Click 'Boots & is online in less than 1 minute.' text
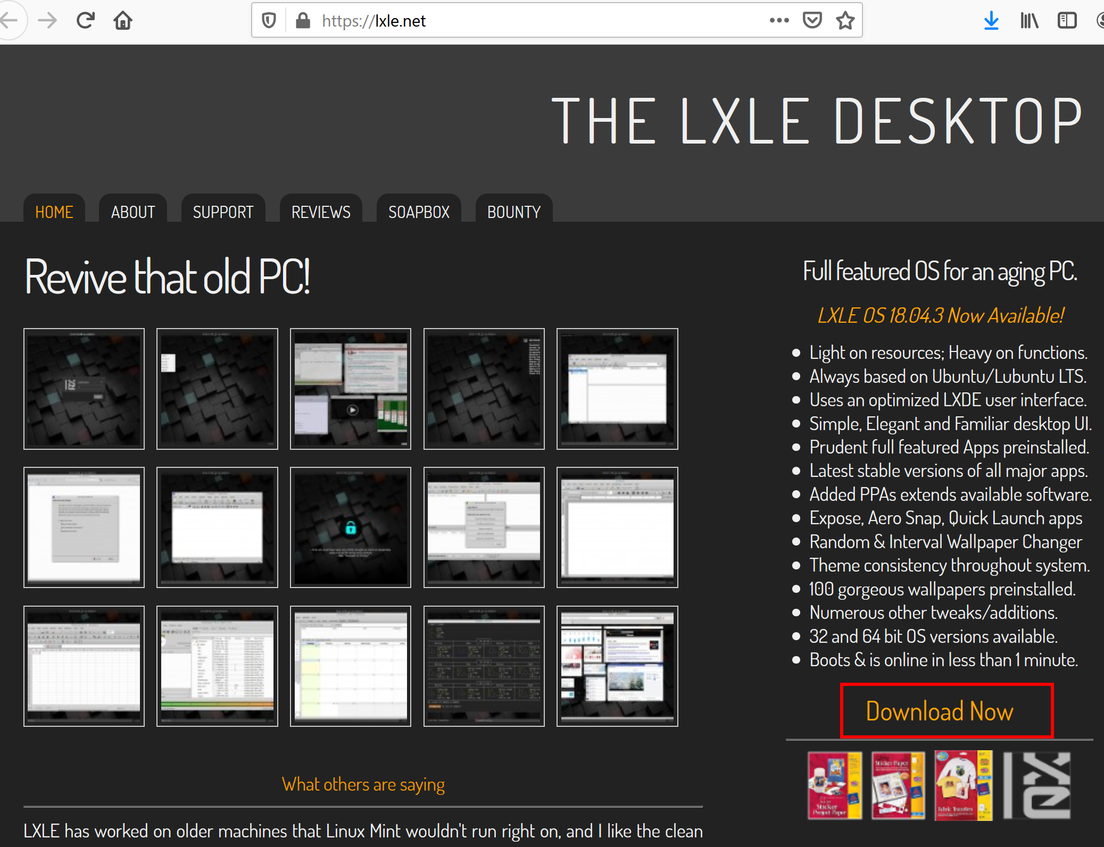This screenshot has height=847, width=1104. pos(943,660)
